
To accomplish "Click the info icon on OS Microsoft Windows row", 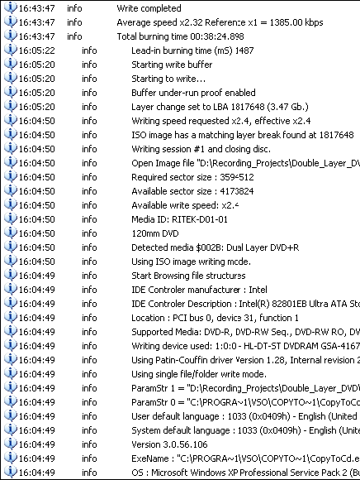I will (x=11, y=473).
